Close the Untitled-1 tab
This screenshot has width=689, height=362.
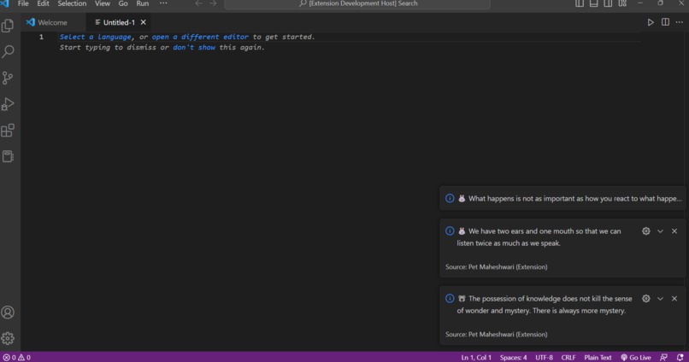pyautogui.click(x=144, y=22)
